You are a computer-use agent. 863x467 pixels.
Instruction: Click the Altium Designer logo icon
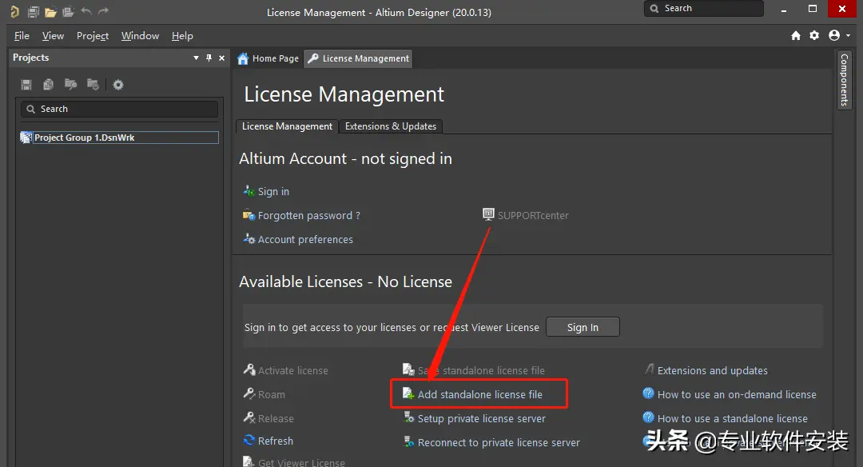coord(14,11)
